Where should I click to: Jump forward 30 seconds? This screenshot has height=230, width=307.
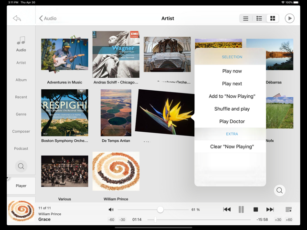278,220
